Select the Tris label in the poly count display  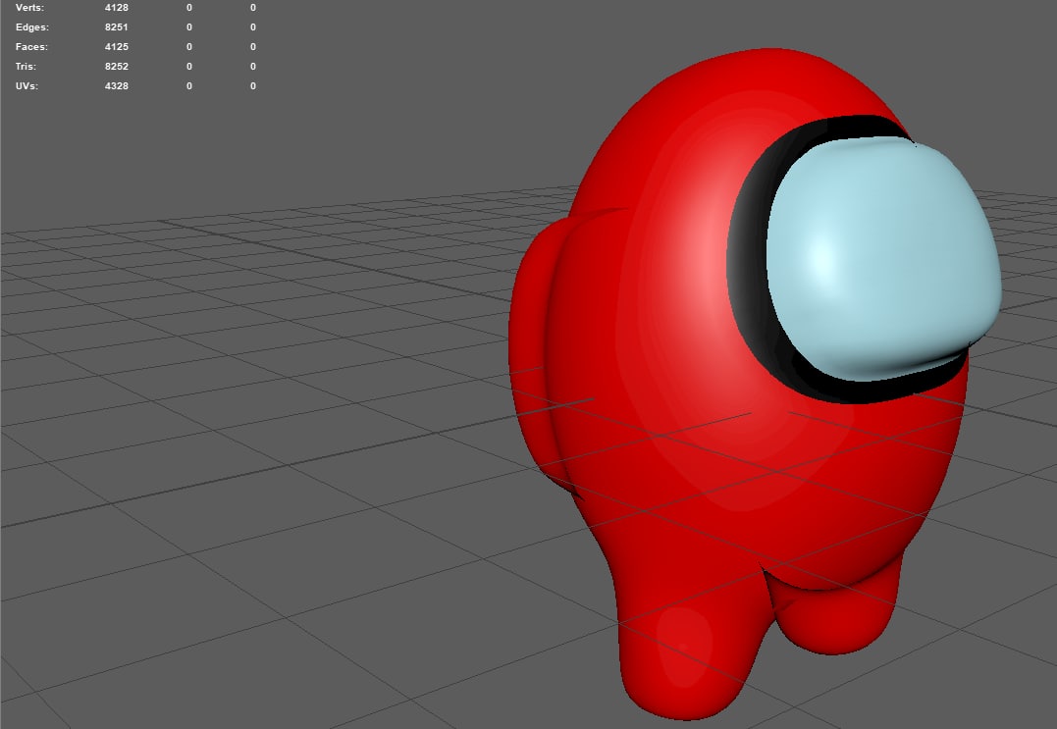pyautogui.click(x=26, y=66)
